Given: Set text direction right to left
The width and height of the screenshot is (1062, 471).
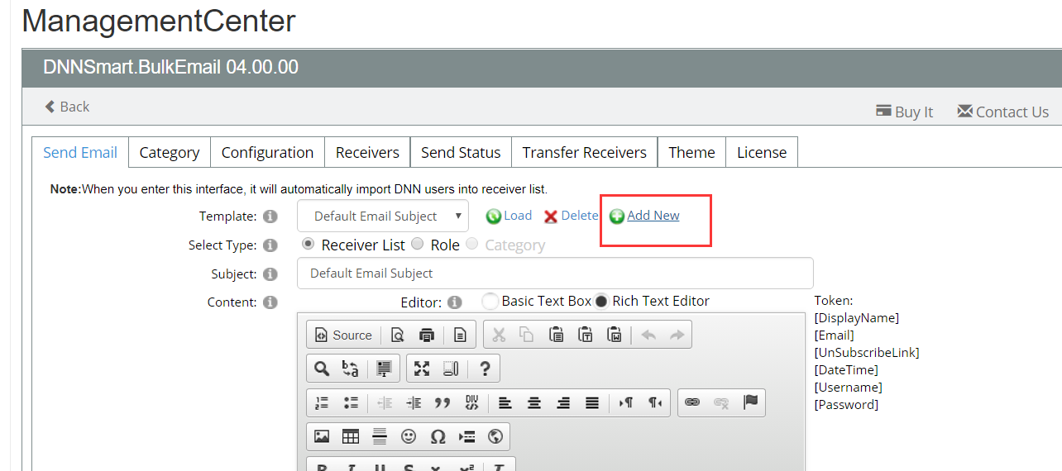Looking at the screenshot, I should 655,402.
